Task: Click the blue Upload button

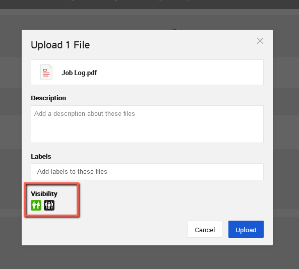Action: click(x=246, y=229)
